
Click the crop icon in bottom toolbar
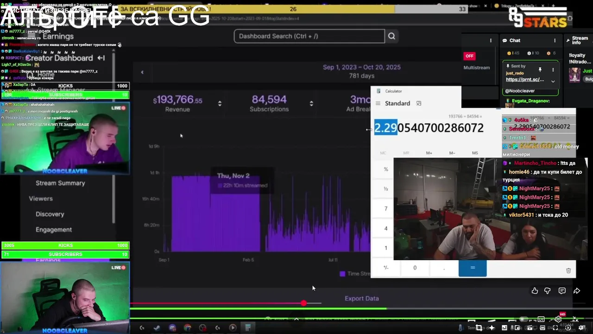coord(479,328)
